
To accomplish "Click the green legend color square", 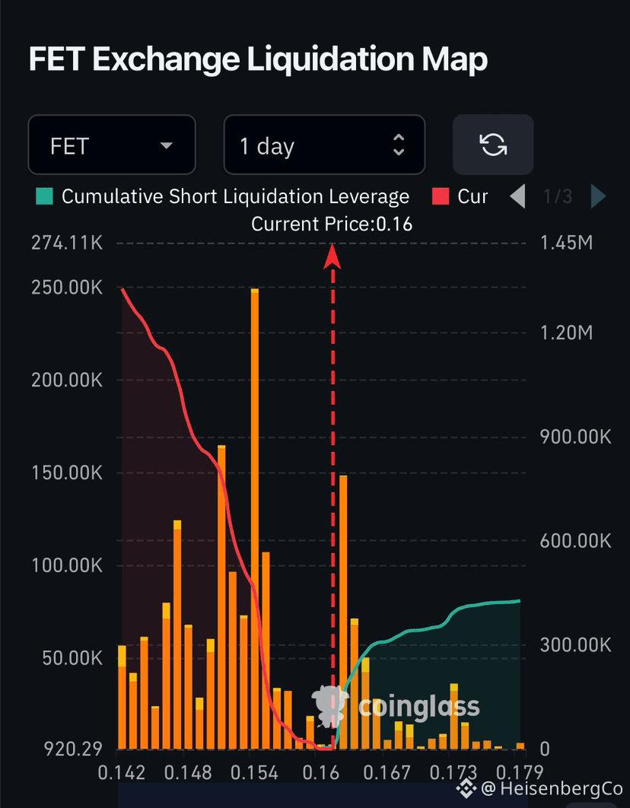I will click(44, 196).
